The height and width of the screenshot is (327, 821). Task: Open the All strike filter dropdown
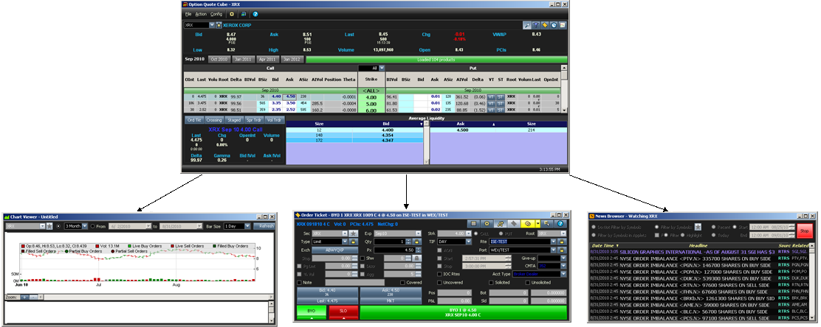coord(382,68)
